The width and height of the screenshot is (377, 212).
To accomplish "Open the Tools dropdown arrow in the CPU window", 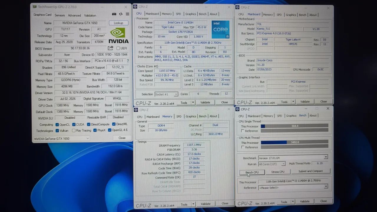I will tap(193, 102).
